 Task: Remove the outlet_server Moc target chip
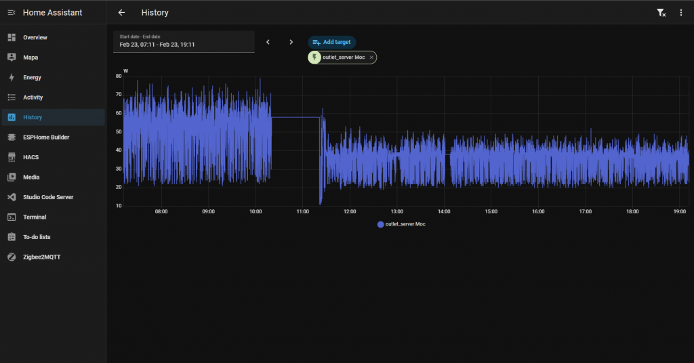click(x=371, y=58)
